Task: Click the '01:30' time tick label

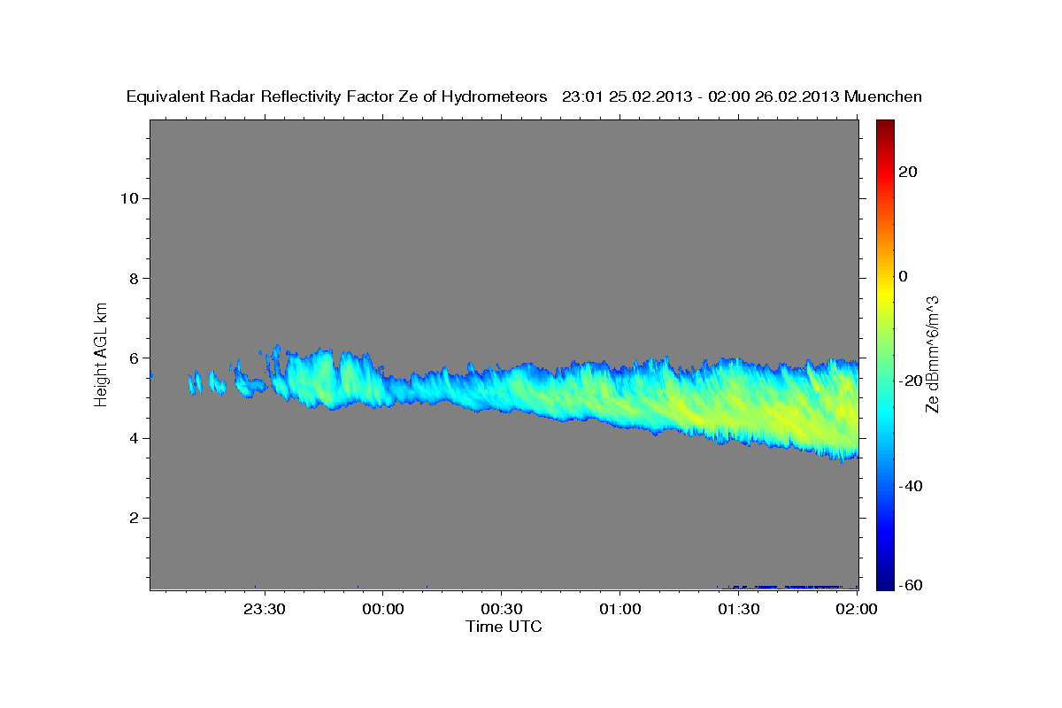Action: coord(739,609)
